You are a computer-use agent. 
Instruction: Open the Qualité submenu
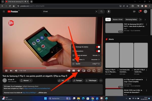click(x=86, y=64)
